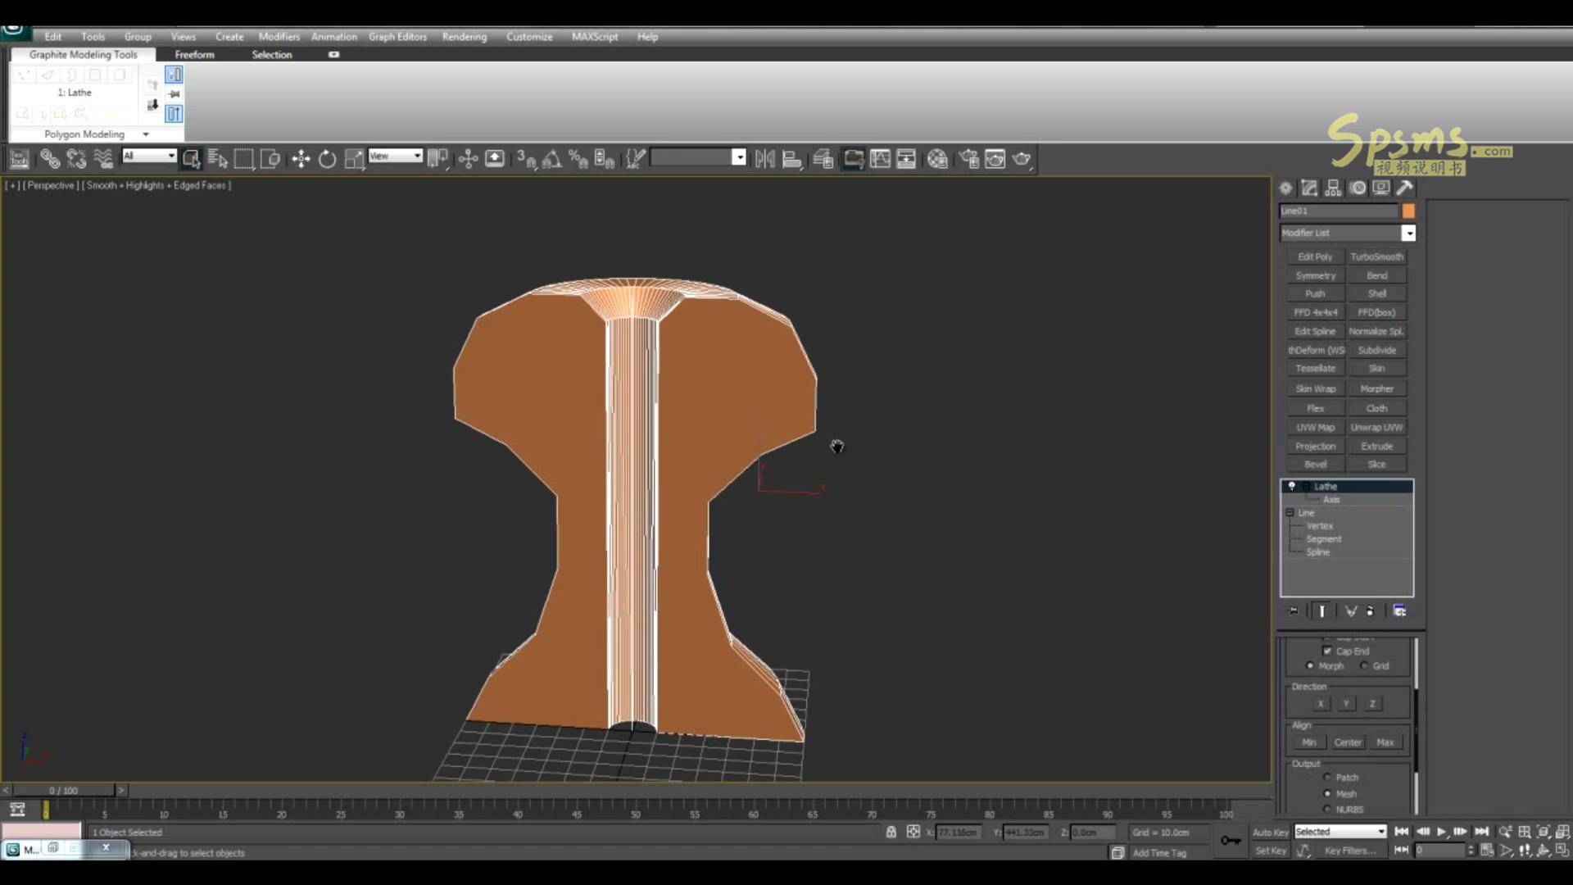Screen dimensions: 1573x885
Task: Click the Shell modifier button
Action: click(x=1376, y=293)
